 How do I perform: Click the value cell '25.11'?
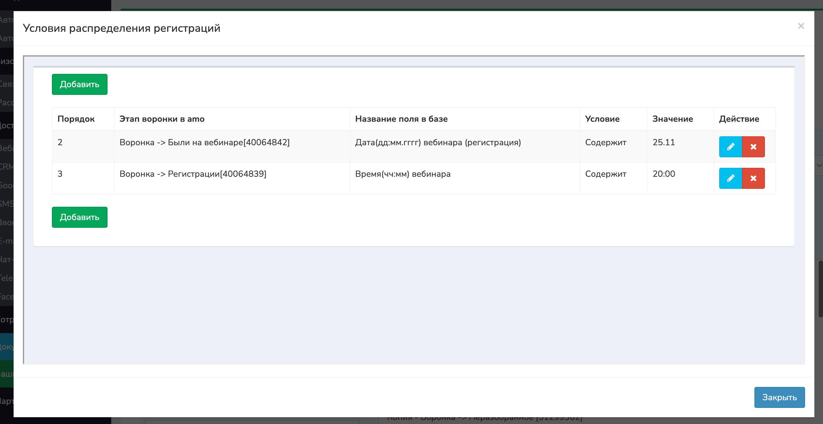click(x=664, y=142)
